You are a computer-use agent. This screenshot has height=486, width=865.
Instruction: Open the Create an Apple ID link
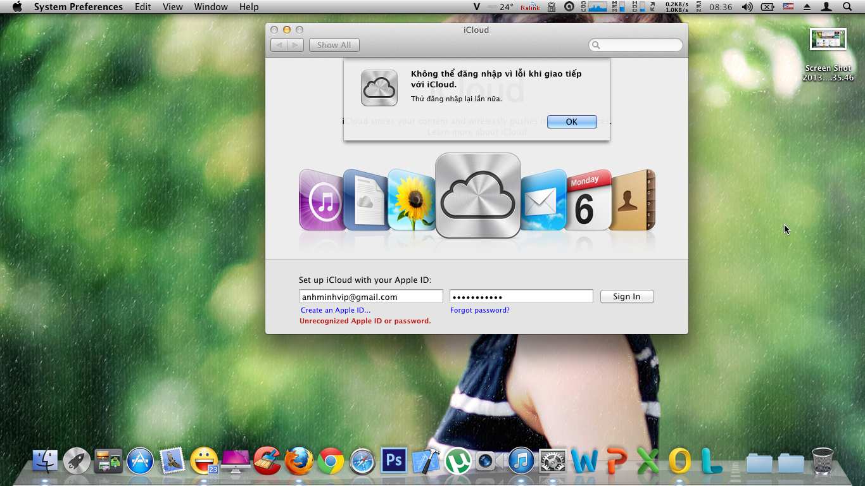[x=336, y=310]
